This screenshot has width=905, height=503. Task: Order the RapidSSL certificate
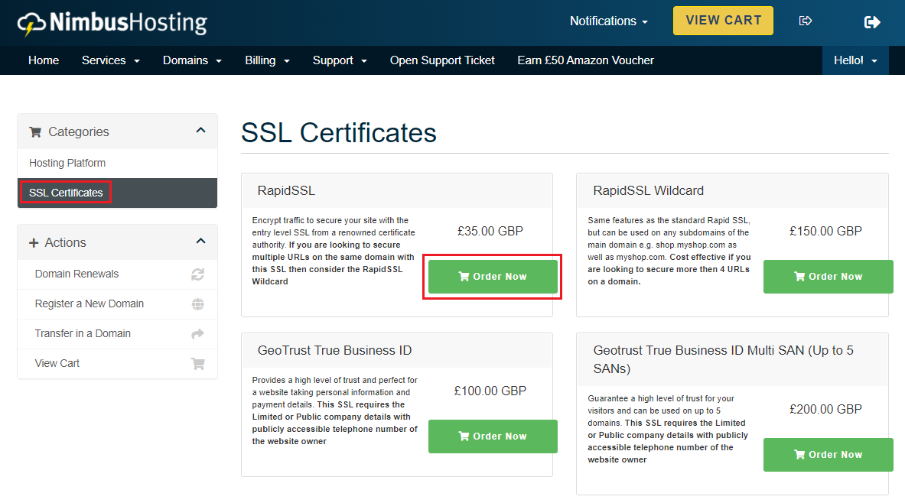(x=493, y=277)
